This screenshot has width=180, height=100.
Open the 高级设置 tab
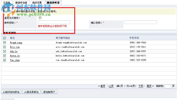(37, 3)
